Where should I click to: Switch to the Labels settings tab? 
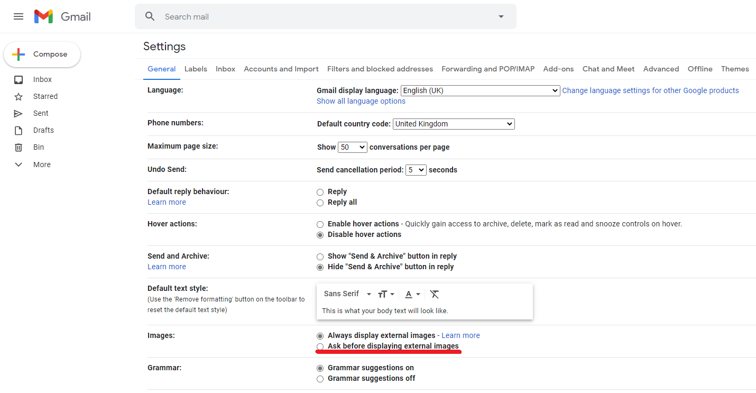pyautogui.click(x=196, y=69)
